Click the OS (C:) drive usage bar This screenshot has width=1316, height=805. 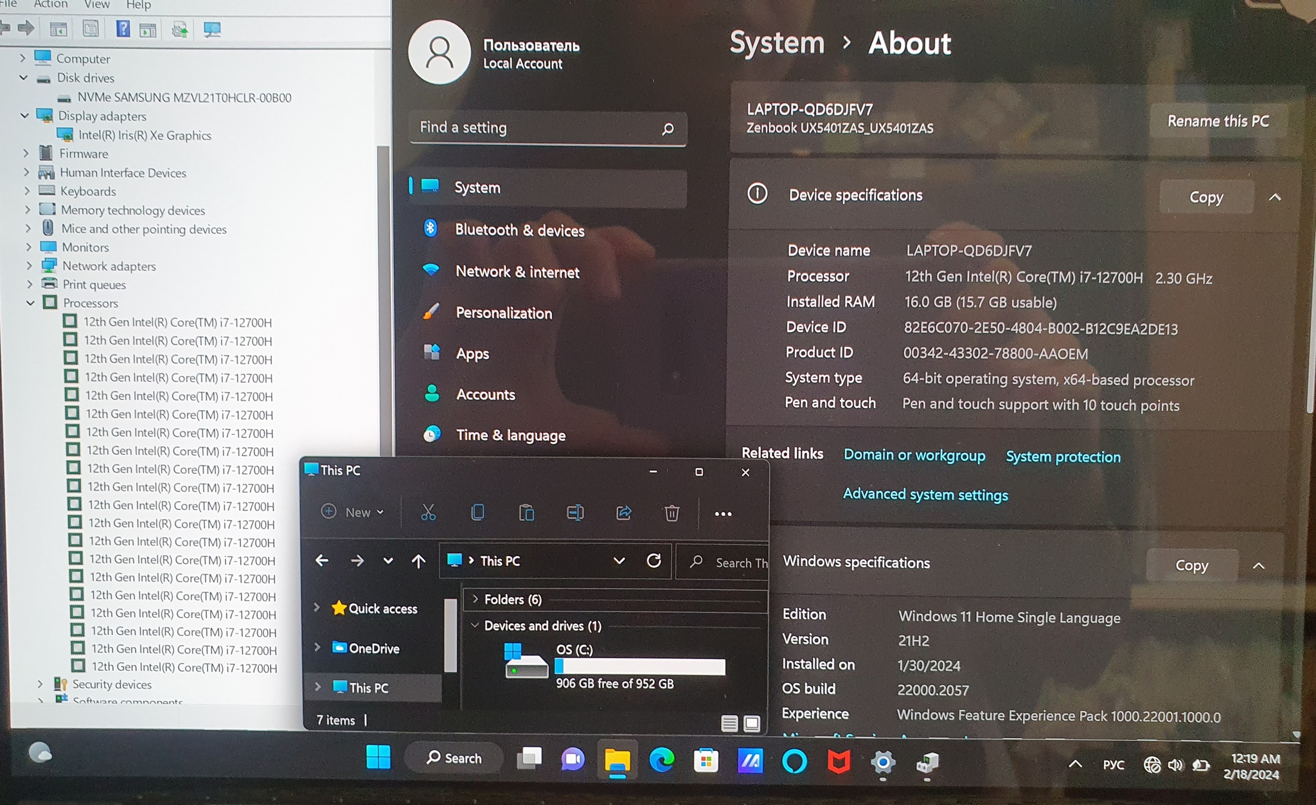click(x=640, y=666)
